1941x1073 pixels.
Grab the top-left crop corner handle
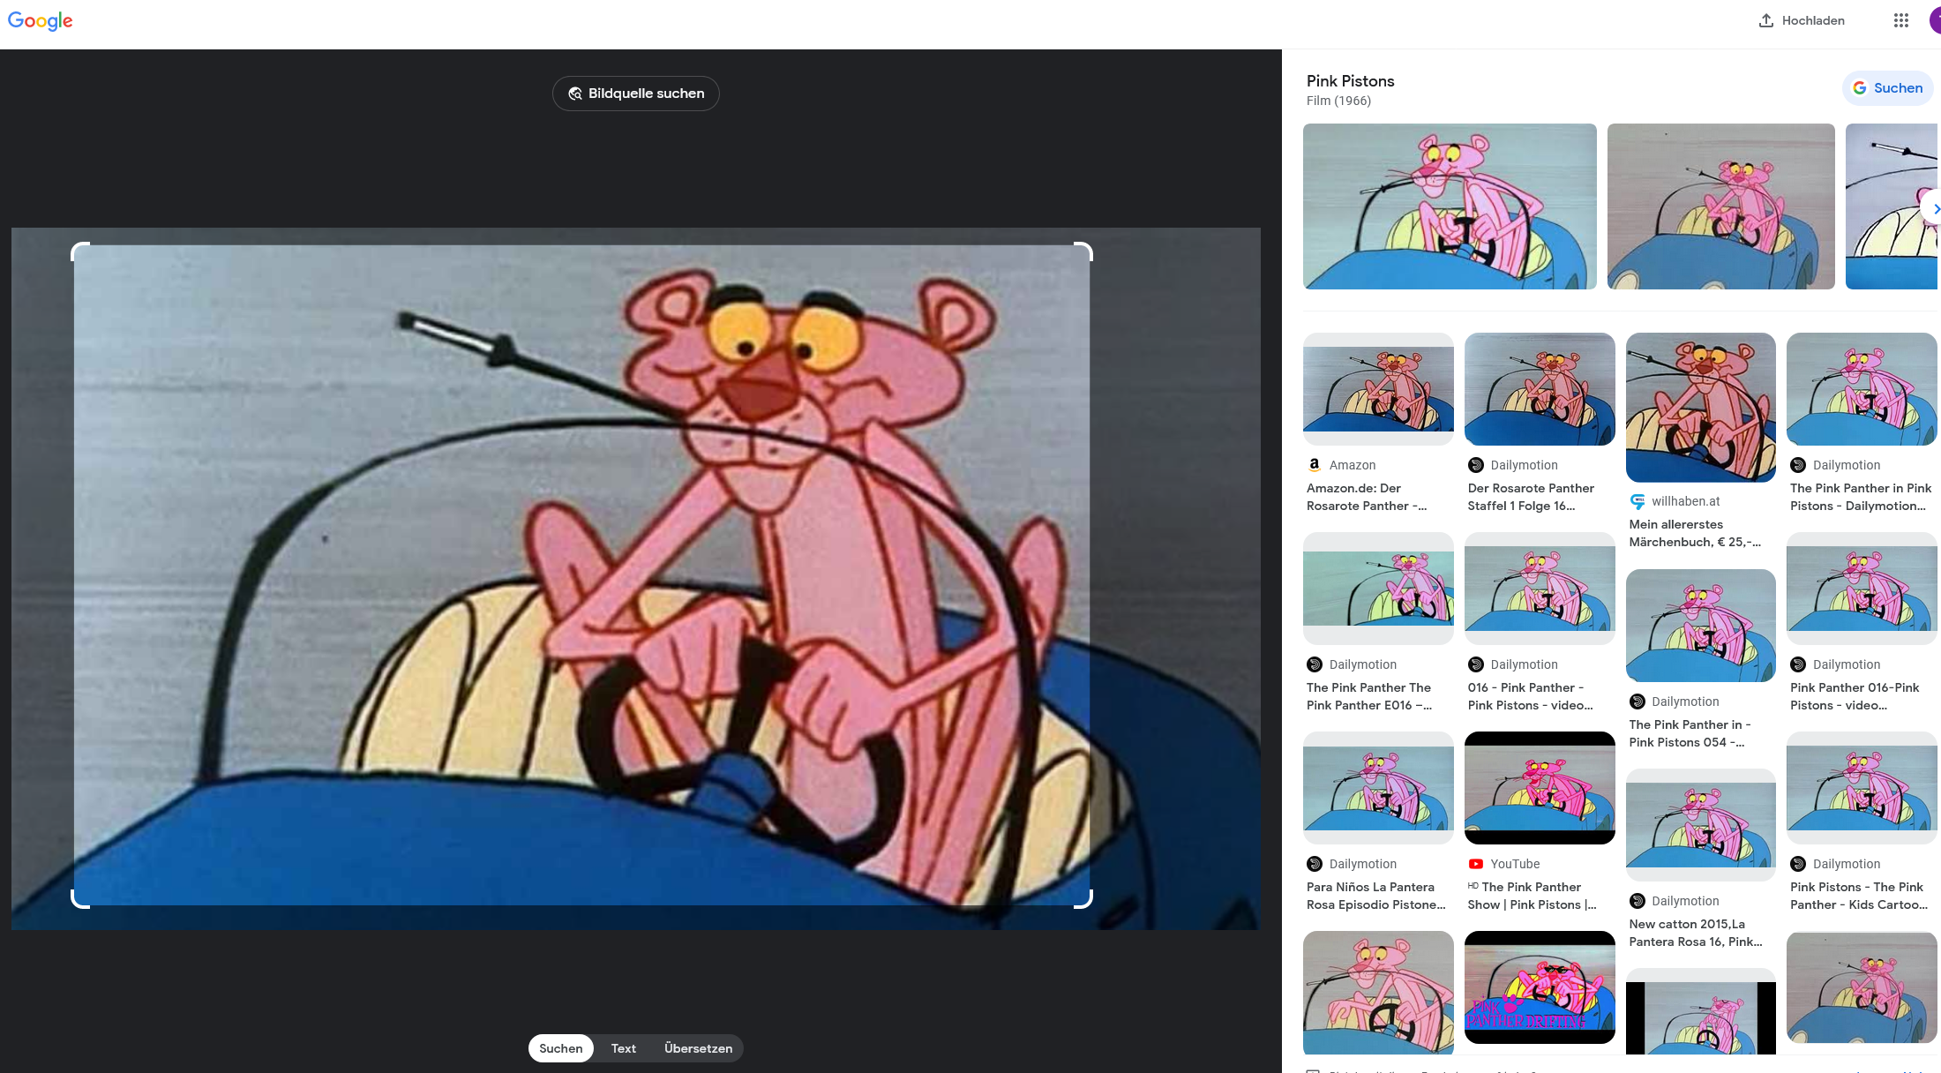tap(79, 251)
